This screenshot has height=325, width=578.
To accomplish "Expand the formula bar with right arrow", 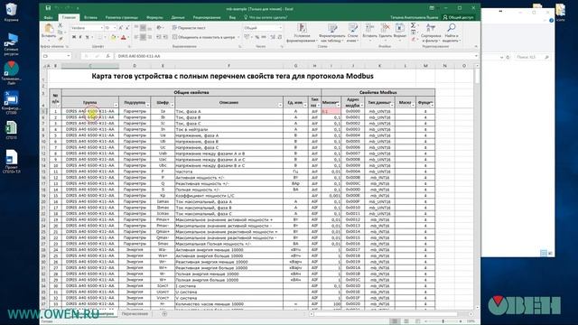I will tap(476, 56).
